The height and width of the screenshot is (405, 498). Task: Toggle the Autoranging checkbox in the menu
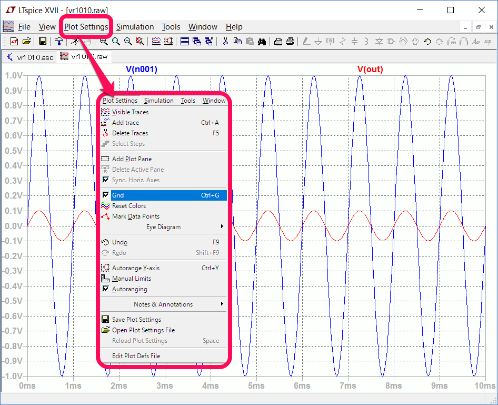point(106,289)
